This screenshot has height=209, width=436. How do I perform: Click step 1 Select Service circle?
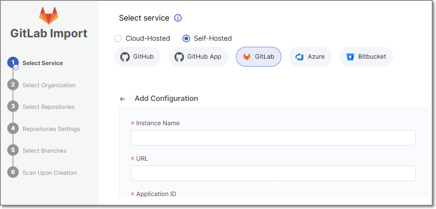pos(13,63)
